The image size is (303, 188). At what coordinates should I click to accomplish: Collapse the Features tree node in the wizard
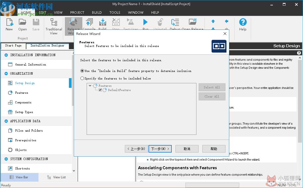click(90, 86)
